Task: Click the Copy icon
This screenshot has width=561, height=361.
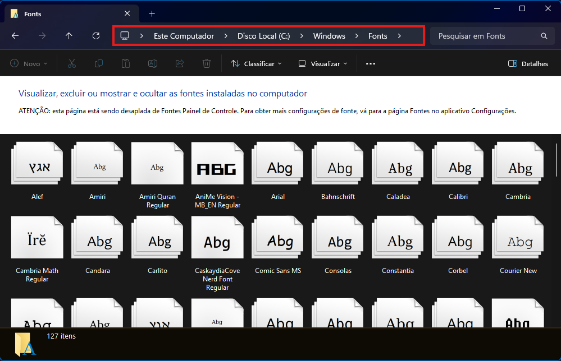Action: [x=99, y=63]
